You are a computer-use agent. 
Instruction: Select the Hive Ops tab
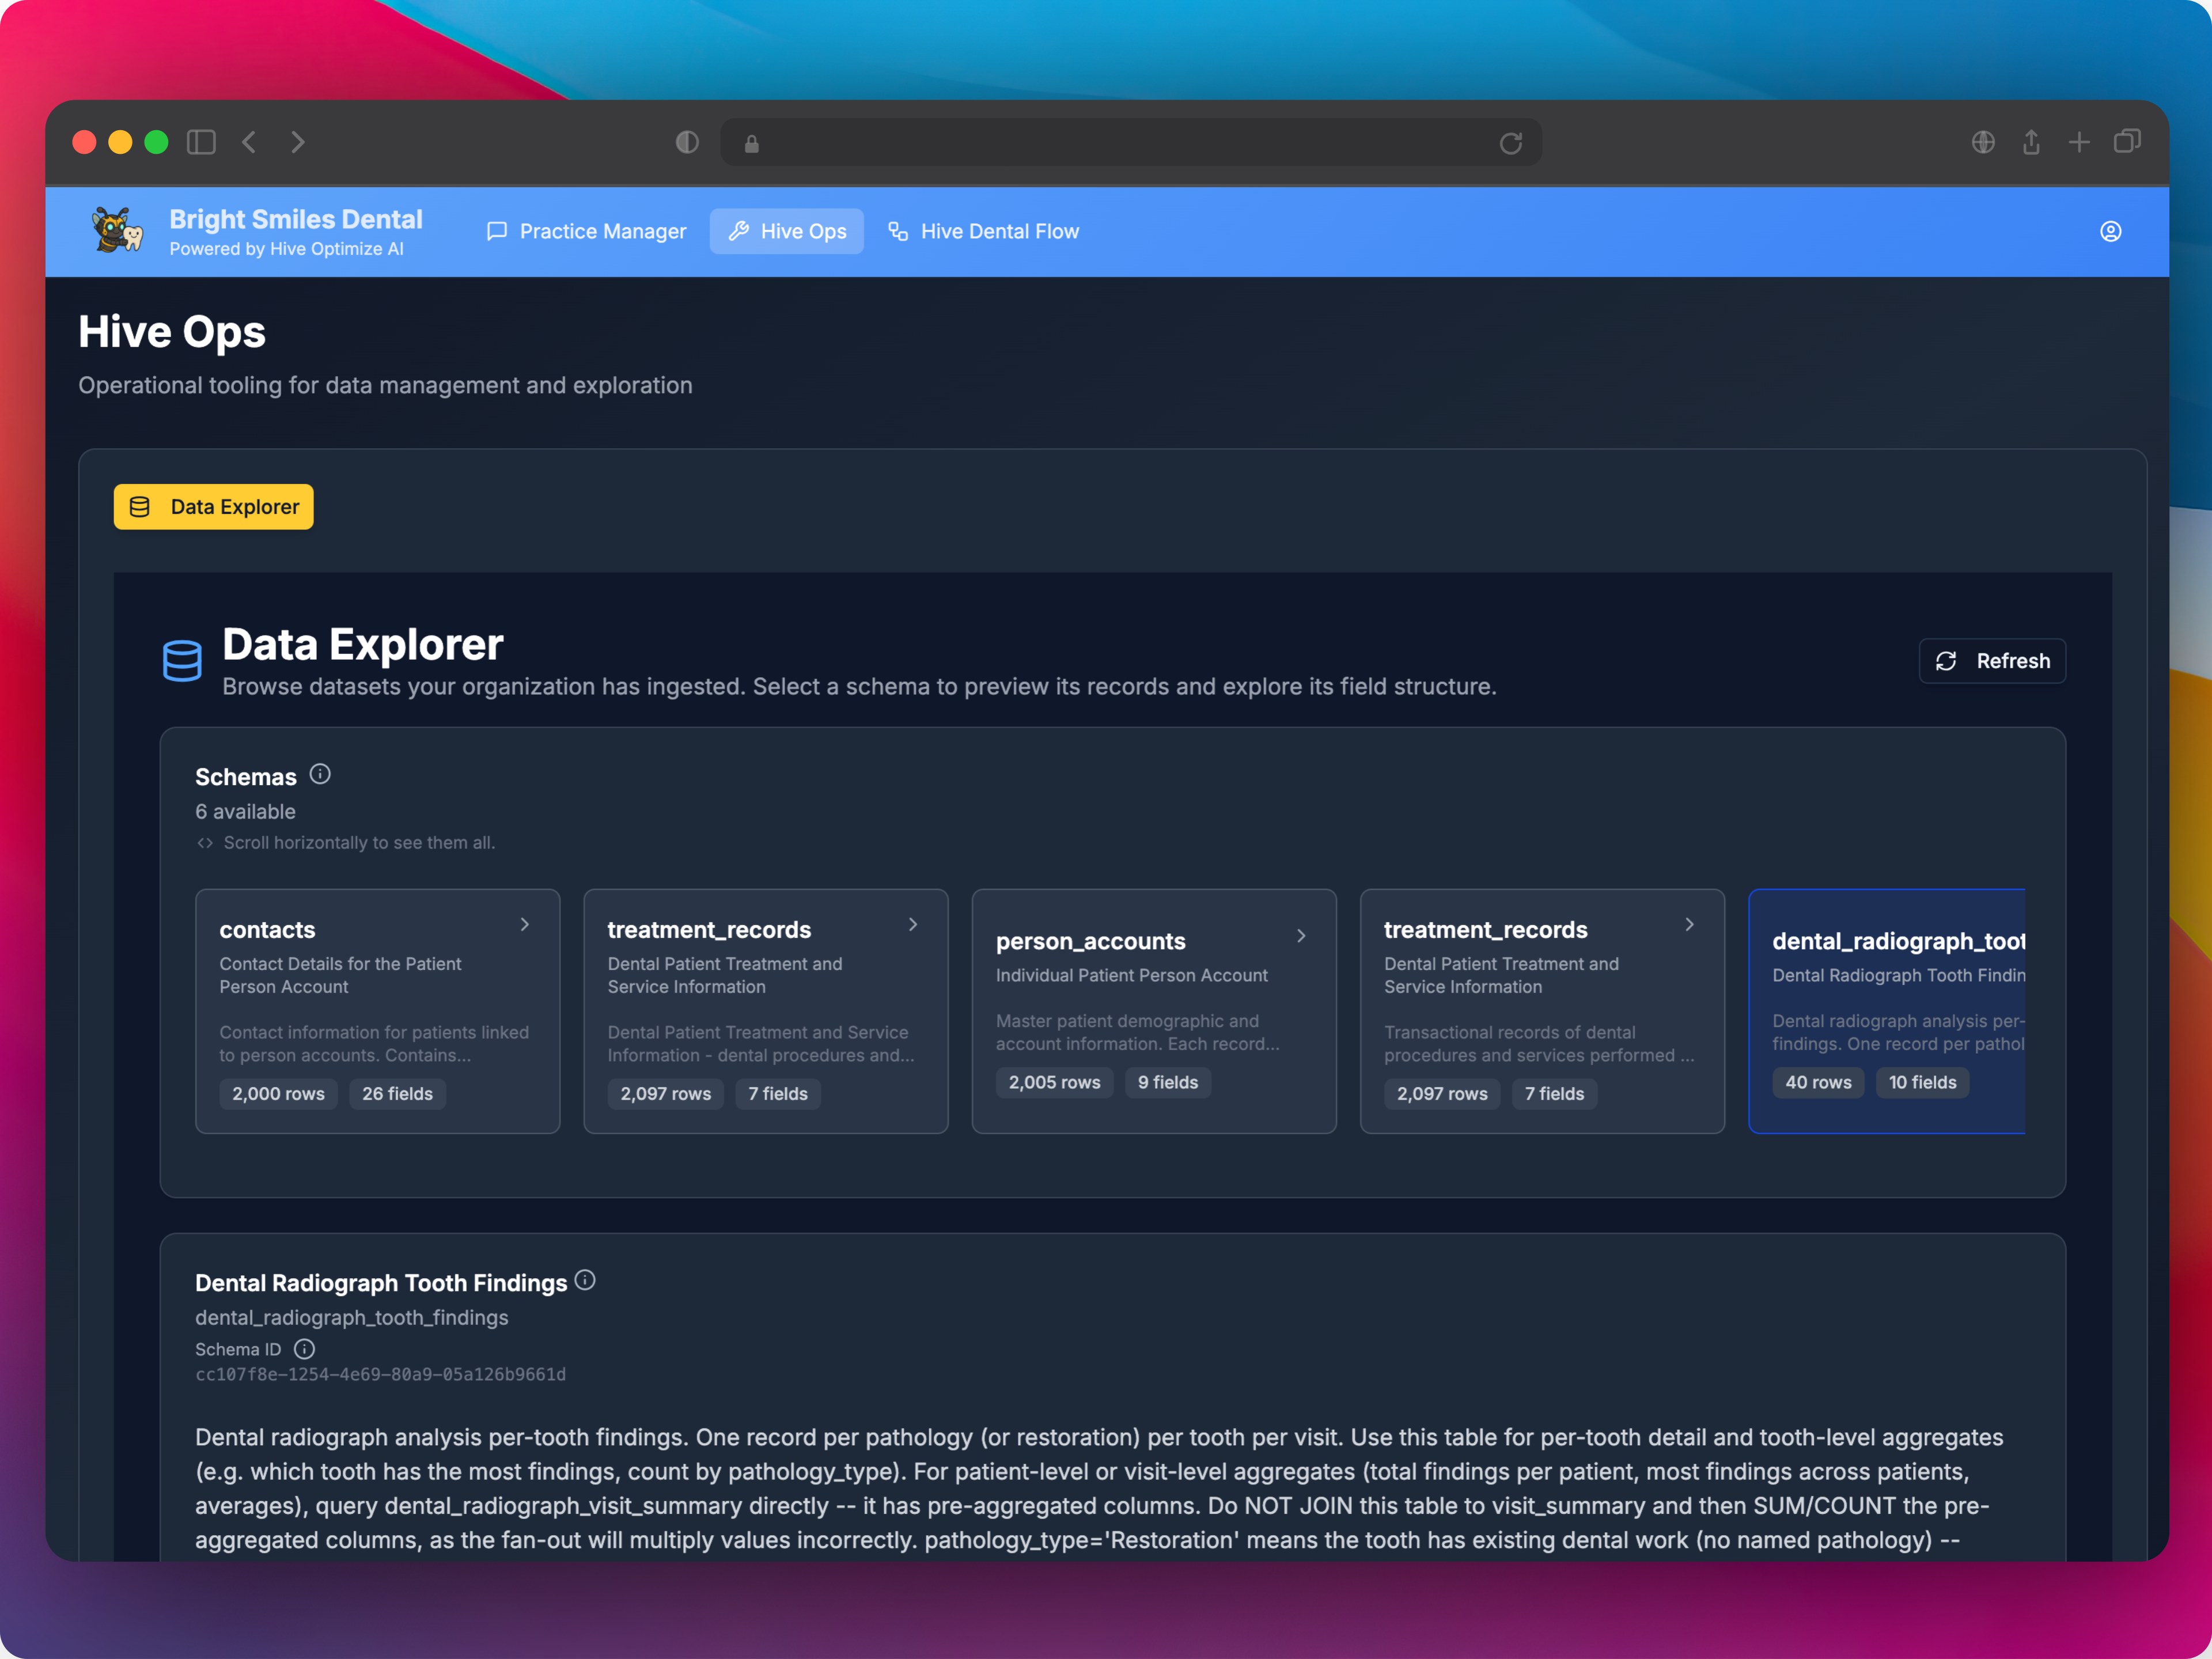787,231
